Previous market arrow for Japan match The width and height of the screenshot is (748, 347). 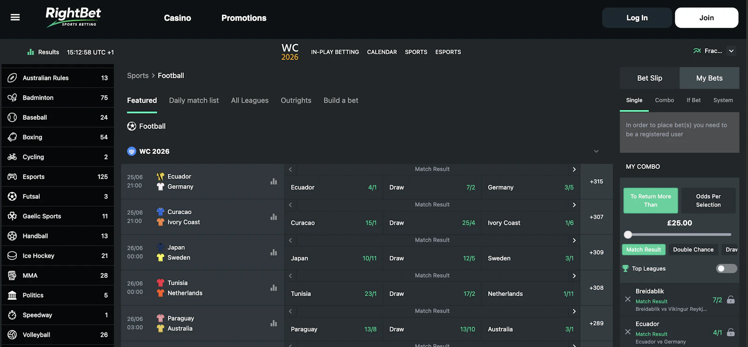pos(290,240)
